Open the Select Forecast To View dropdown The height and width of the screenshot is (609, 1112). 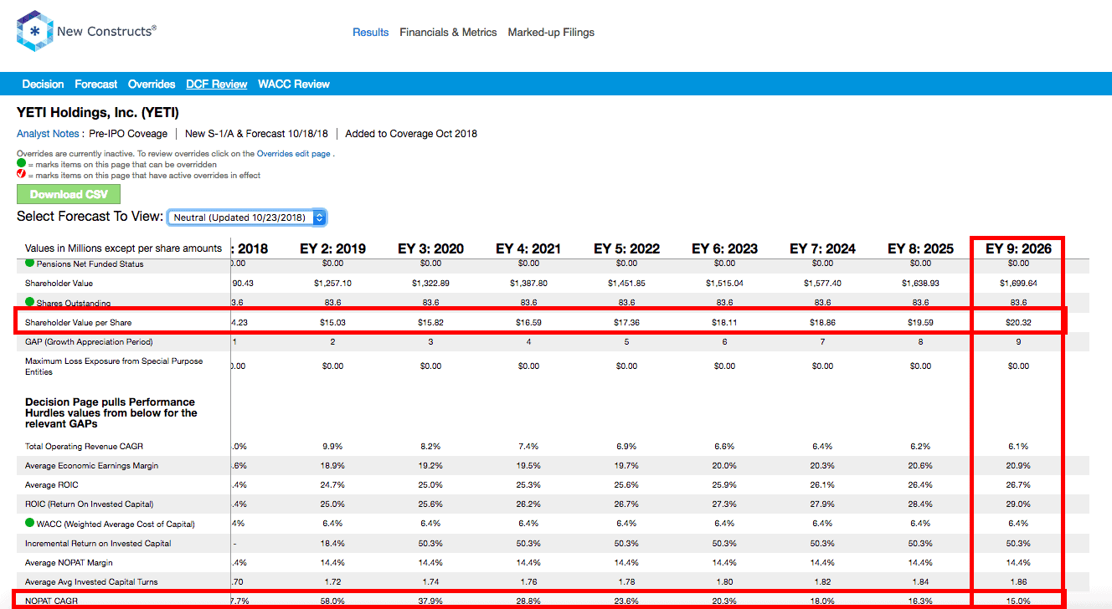246,217
